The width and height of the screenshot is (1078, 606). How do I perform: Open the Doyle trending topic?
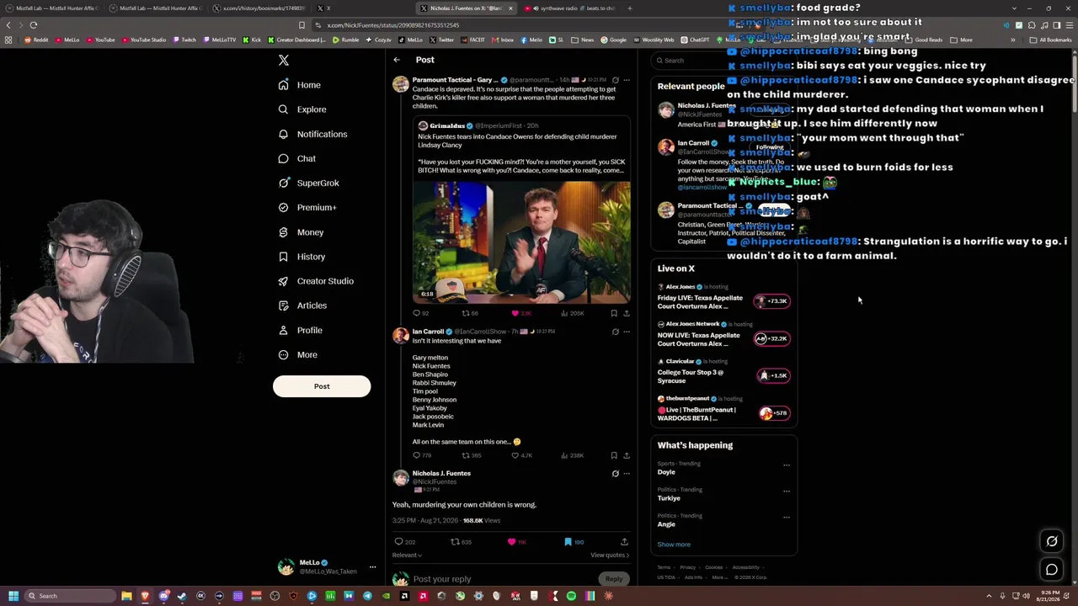coord(666,472)
